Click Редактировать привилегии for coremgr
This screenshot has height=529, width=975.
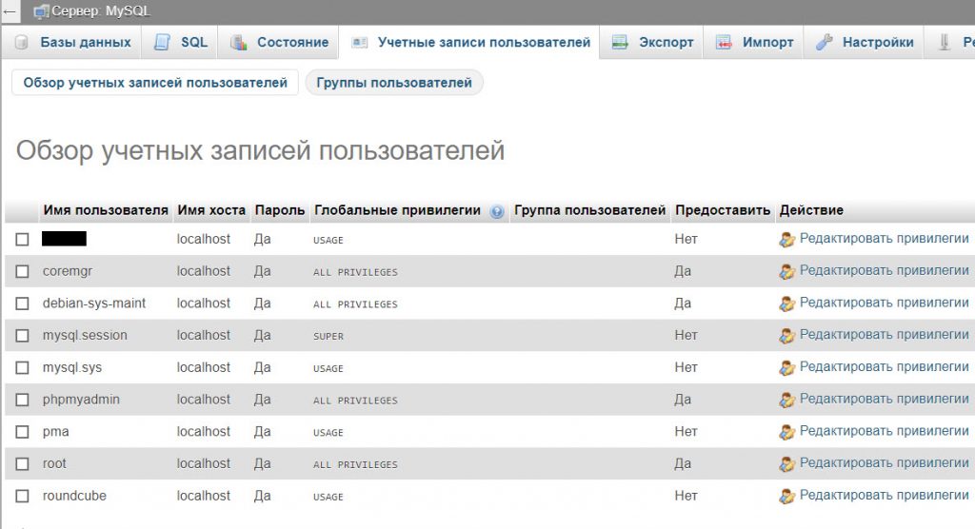884,270
